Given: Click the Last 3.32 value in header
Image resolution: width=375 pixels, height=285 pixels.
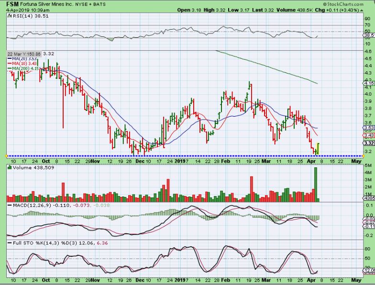Looking at the screenshot, I should pos(263,10).
